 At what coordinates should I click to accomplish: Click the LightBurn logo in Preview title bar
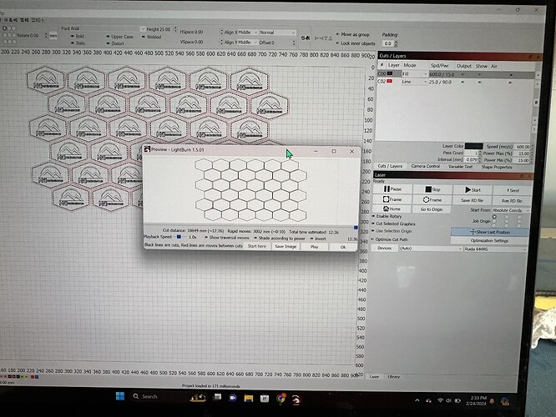[x=147, y=149]
